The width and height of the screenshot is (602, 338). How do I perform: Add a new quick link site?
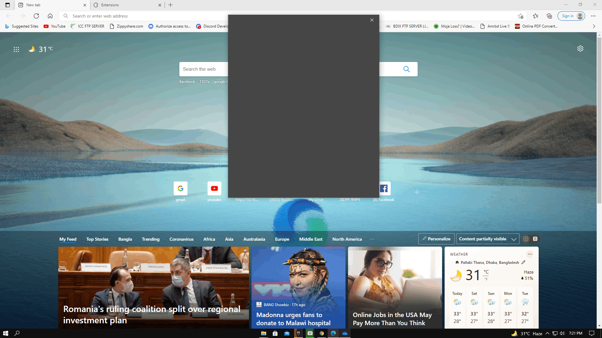click(417, 192)
